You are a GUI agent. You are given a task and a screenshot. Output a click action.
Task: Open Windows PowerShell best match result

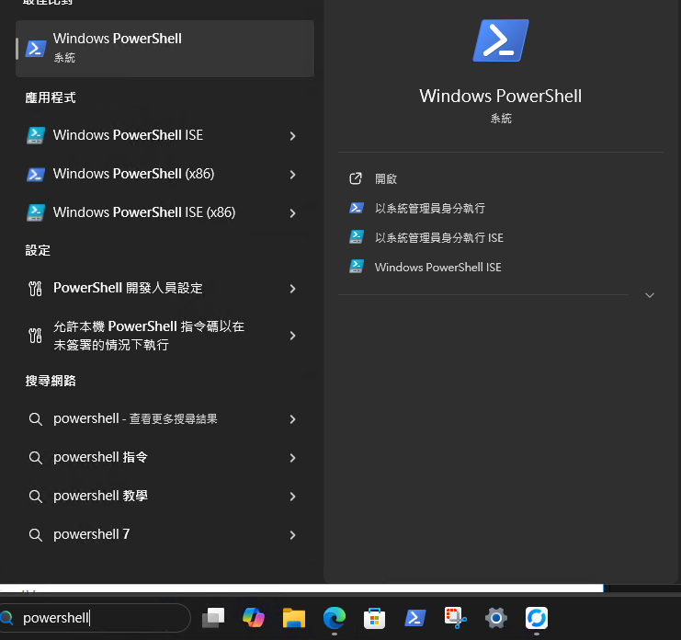pos(165,49)
